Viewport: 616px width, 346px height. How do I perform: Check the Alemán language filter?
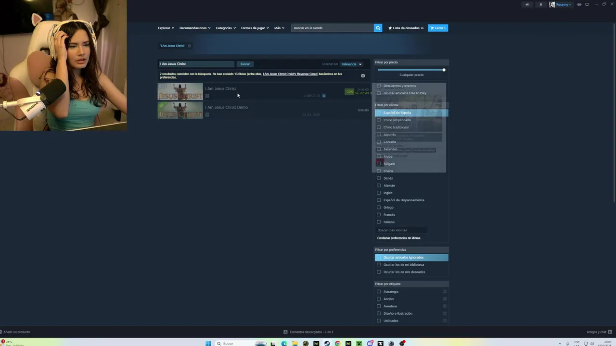[379, 185]
